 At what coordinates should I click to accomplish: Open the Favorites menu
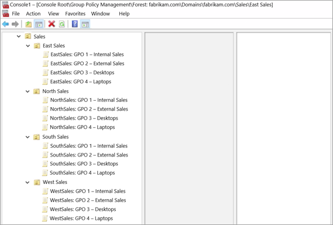[75, 13]
